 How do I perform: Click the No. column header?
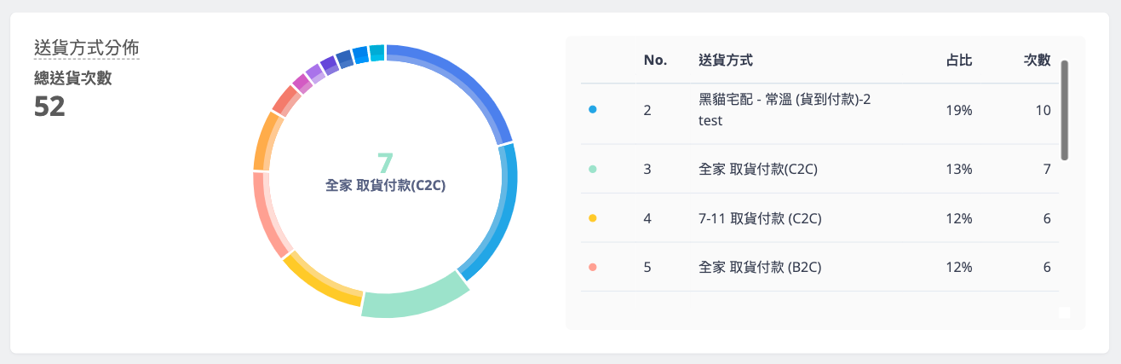tap(654, 61)
